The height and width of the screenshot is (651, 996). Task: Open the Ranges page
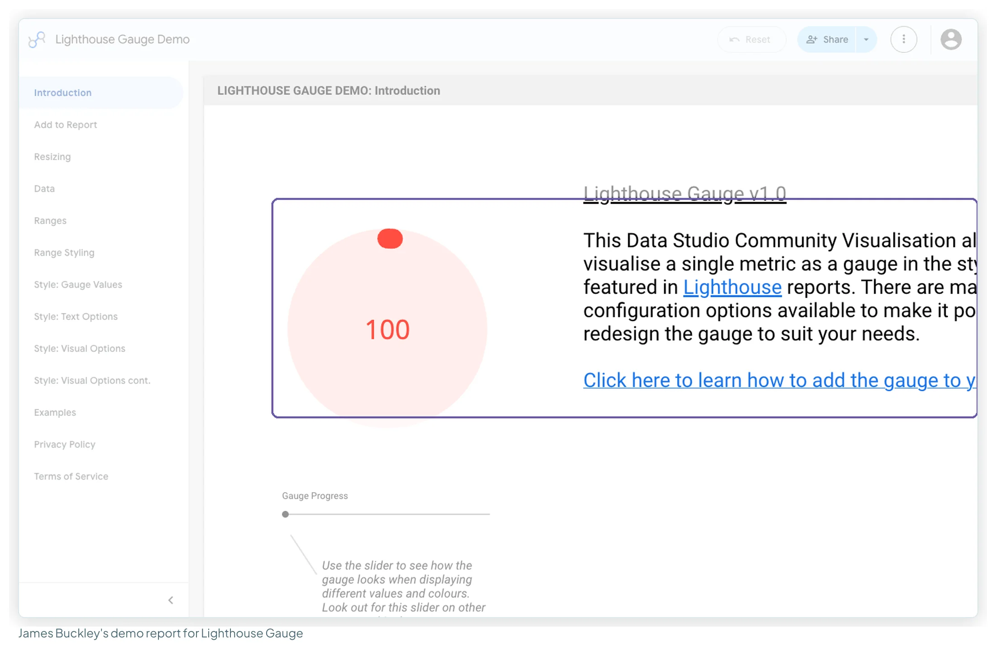point(50,221)
